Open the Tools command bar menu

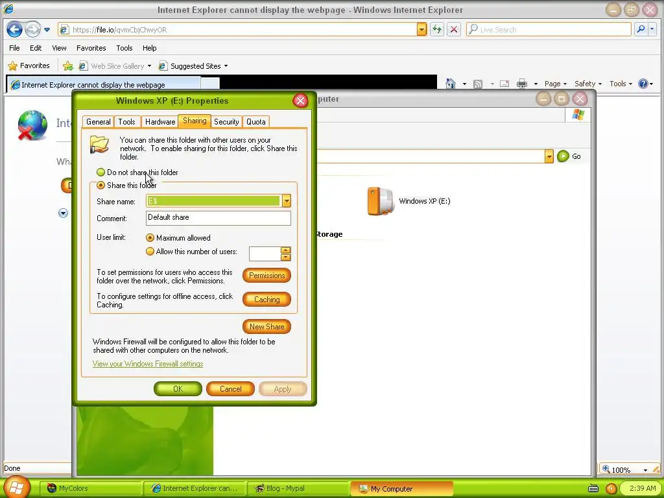[621, 84]
